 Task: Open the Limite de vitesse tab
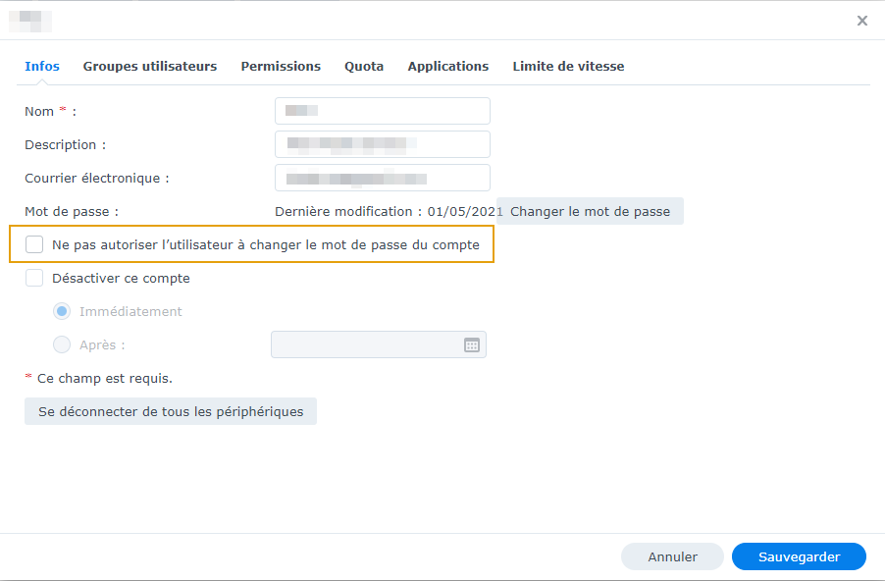(x=568, y=67)
